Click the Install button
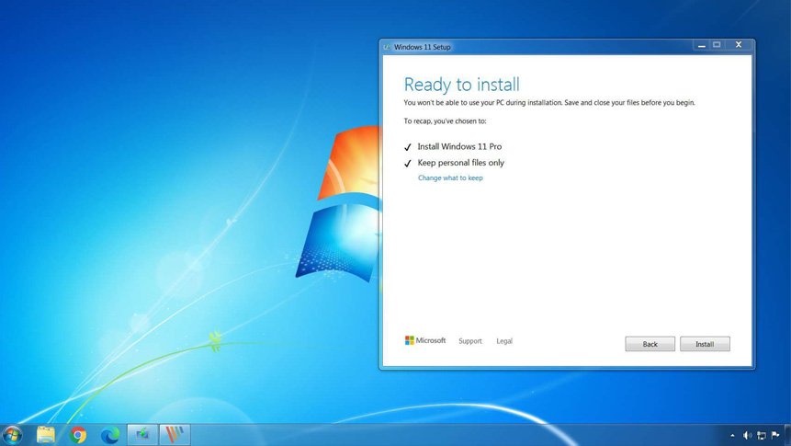The width and height of the screenshot is (791, 446). point(704,344)
